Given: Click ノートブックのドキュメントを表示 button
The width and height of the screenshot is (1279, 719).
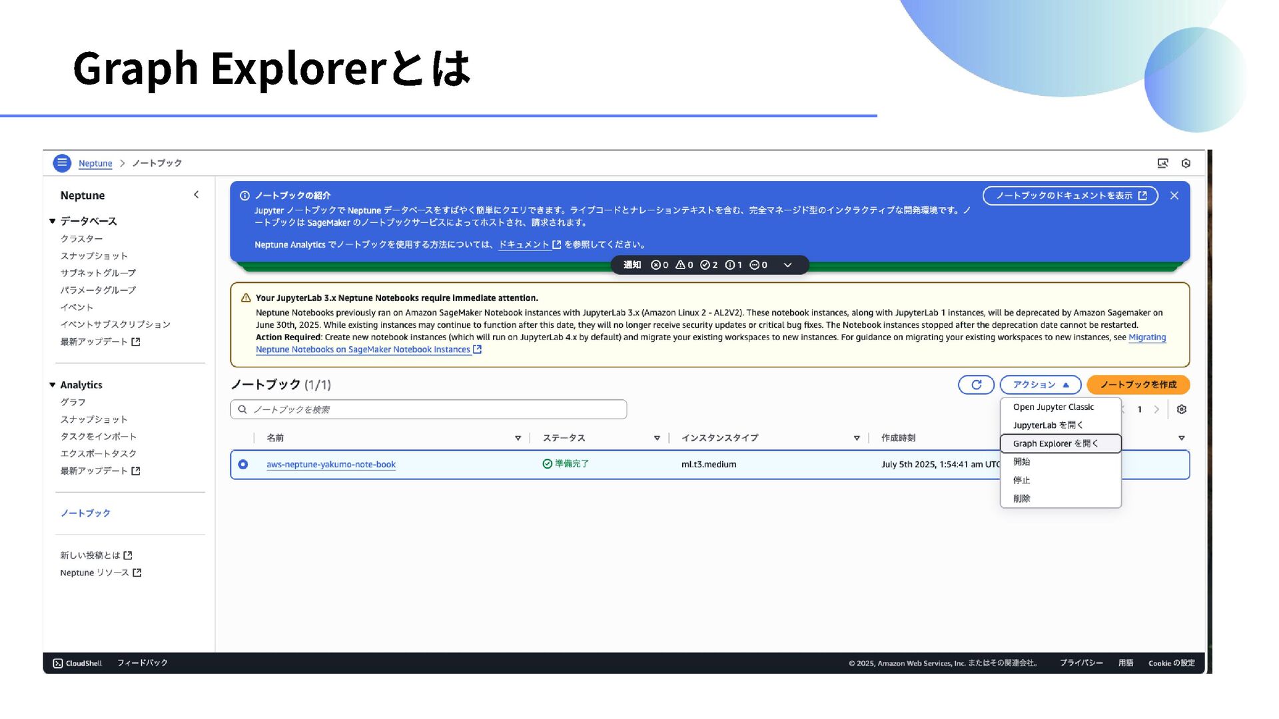Looking at the screenshot, I should (x=1070, y=196).
